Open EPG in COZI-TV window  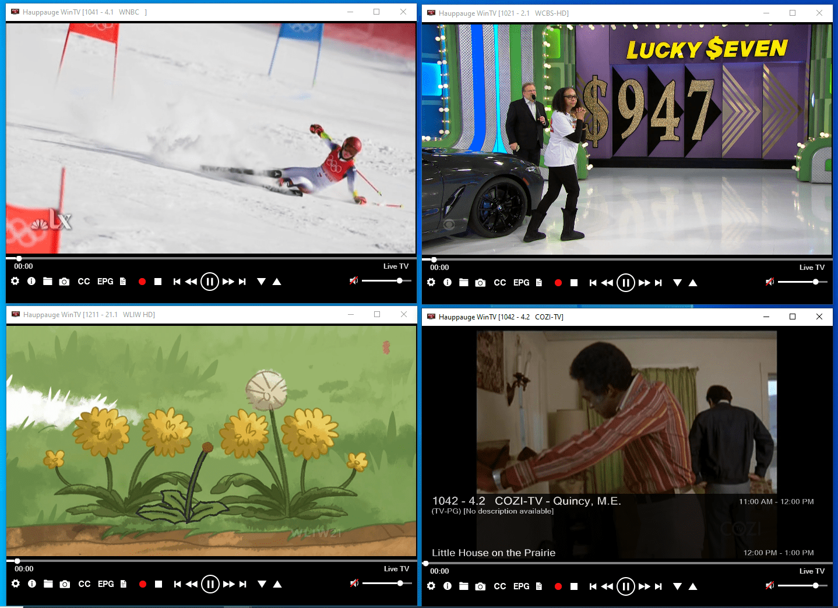522,586
